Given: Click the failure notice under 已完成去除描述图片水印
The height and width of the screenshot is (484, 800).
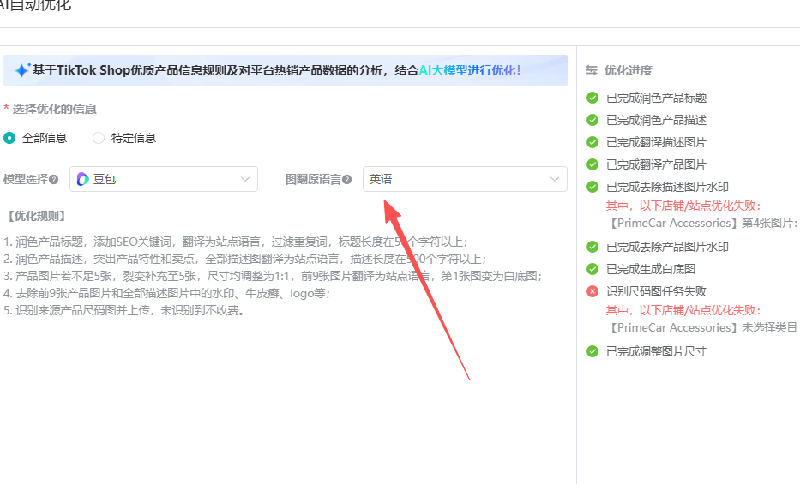Looking at the screenshot, I should pos(683,206).
